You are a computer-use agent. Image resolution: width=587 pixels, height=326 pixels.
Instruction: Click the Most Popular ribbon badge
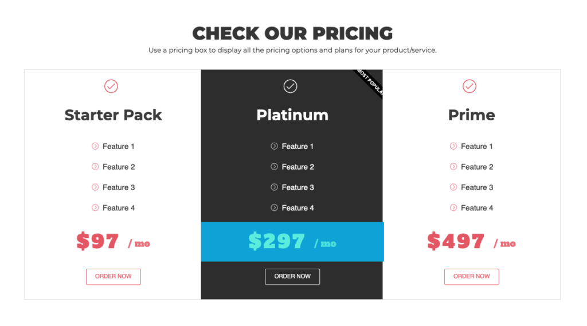click(x=370, y=83)
